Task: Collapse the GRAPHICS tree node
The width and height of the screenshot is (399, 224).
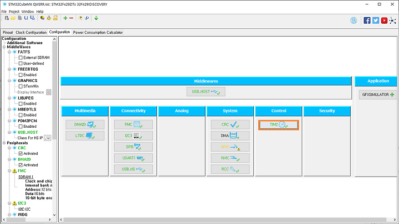Action: tap(9, 81)
